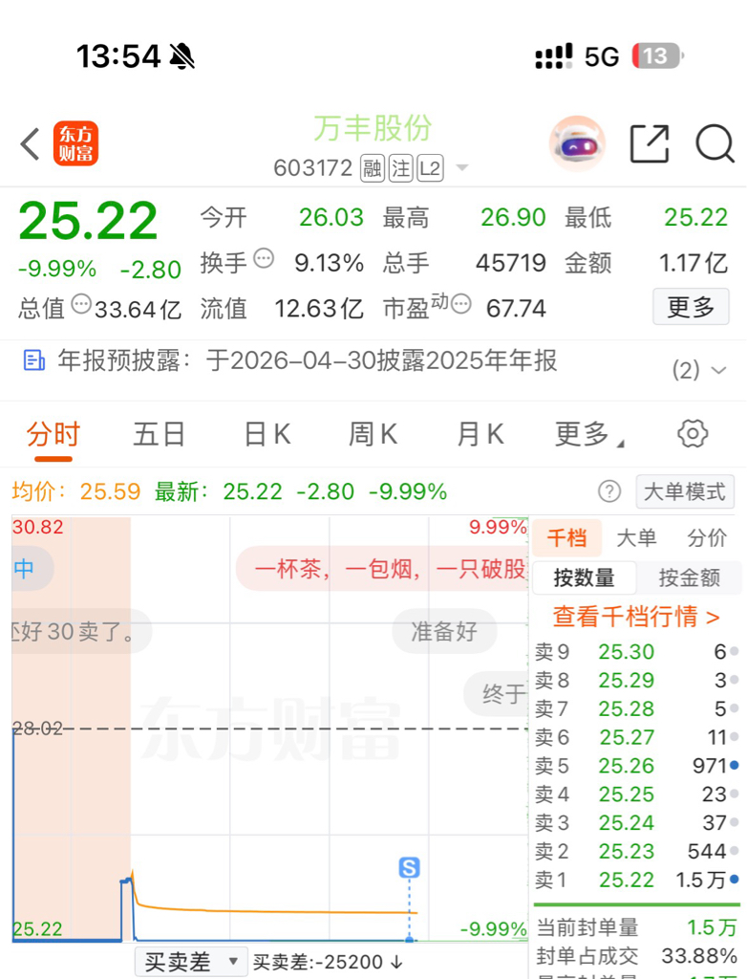Tap the annual report document icon
The image size is (747, 979).
pos(33,360)
